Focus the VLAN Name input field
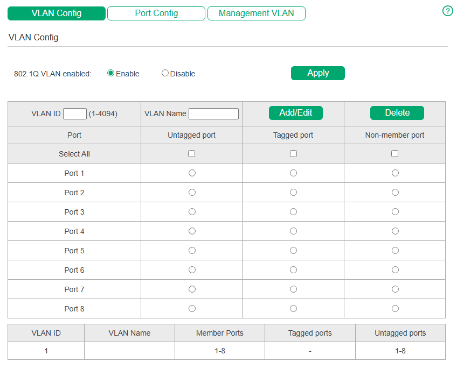The height and width of the screenshot is (369, 457). tap(213, 113)
